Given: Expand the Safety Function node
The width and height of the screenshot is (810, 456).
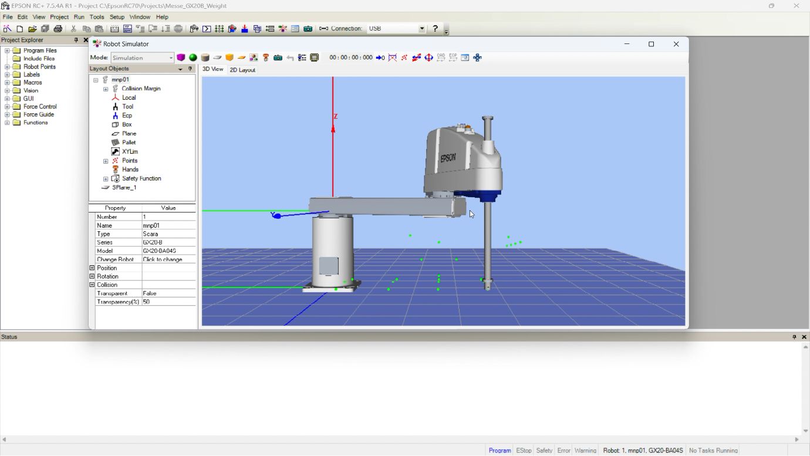Looking at the screenshot, I should [x=106, y=179].
